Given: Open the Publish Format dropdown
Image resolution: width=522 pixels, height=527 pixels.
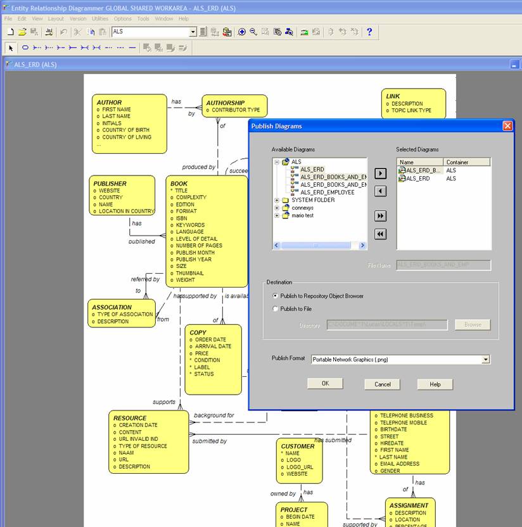Looking at the screenshot, I should pos(485,359).
